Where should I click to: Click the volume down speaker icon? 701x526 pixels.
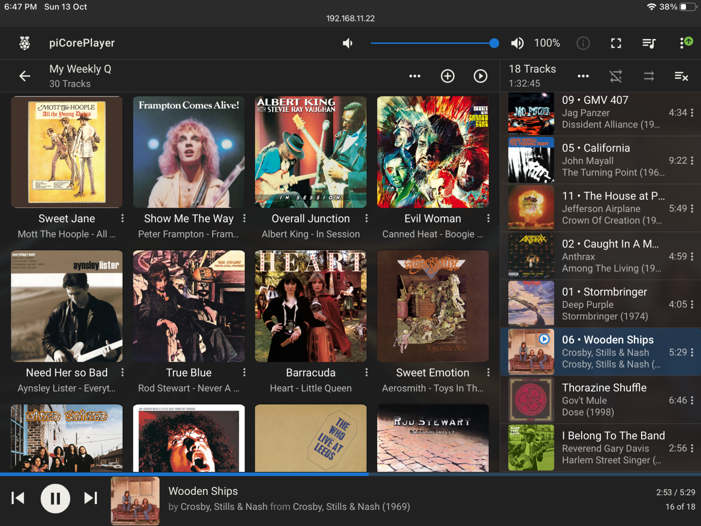(348, 43)
